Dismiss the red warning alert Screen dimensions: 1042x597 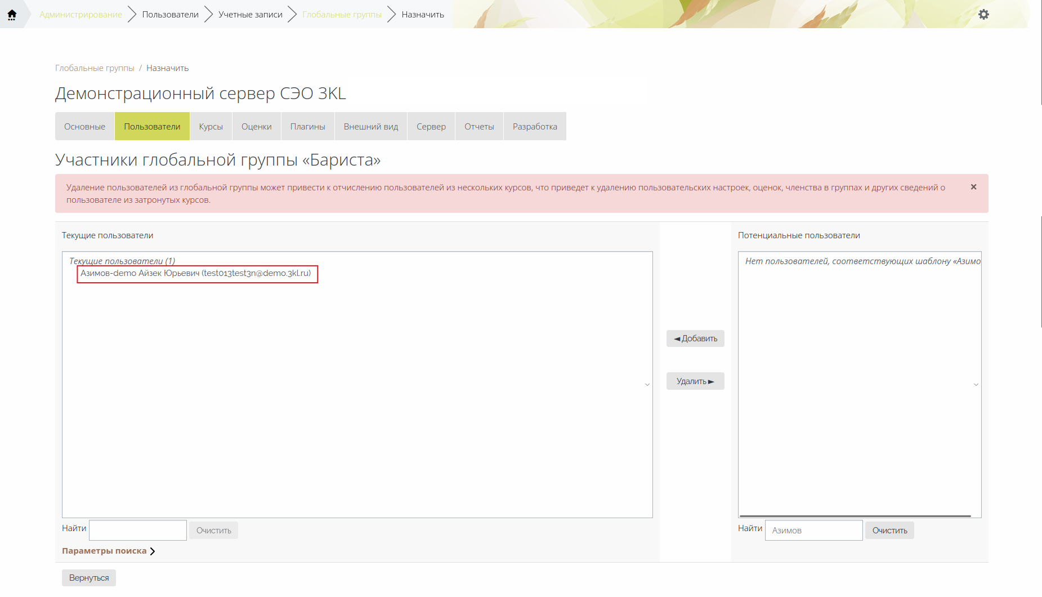[973, 187]
